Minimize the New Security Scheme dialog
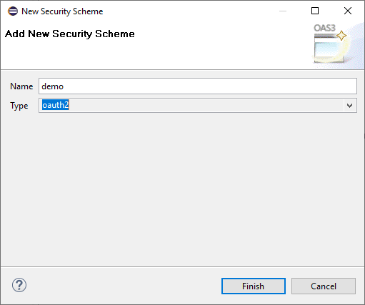Viewport: 365px width, 305px height. 283,11
